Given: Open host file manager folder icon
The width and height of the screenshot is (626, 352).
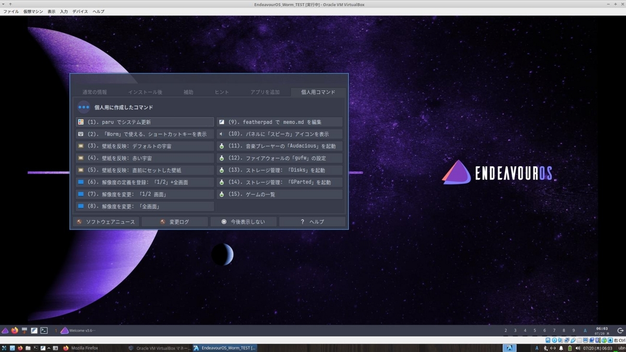Looking at the screenshot, I should pyautogui.click(x=28, y=348).
